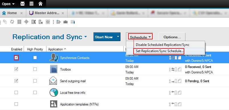Click the replication info toolbar icon
Viewport: 229px width, 110px height.
(x=5, y=22)
